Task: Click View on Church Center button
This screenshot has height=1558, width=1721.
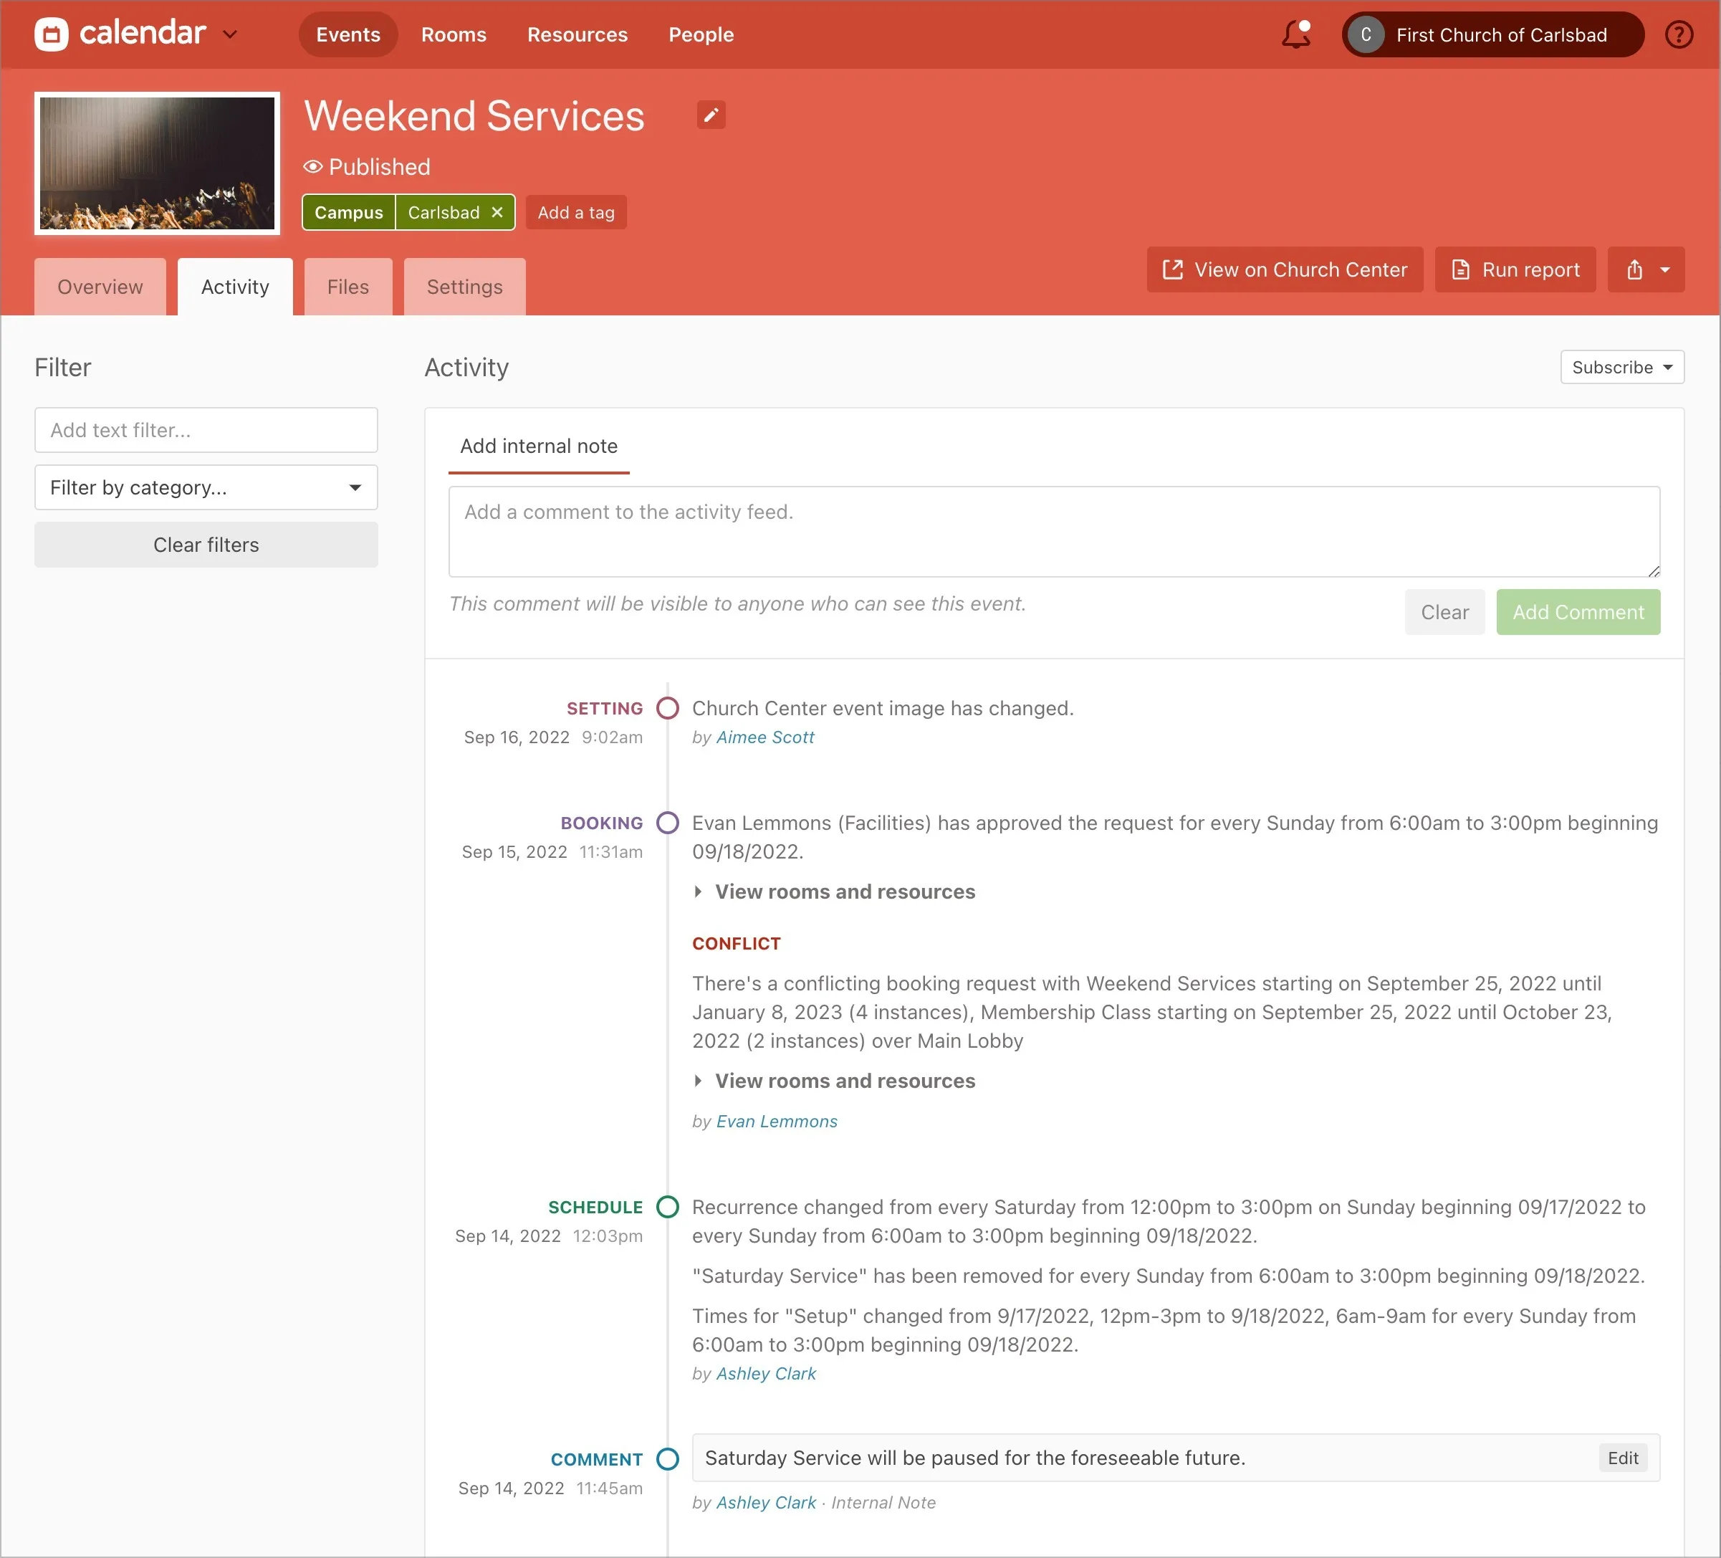Action: 1284,269
